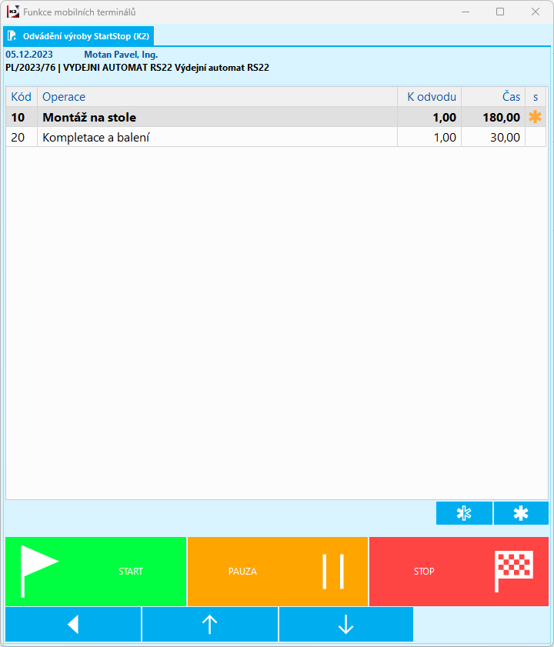Screen dimensions: 554x647
Task: Click the solid white asterisk button
Action: point(521,513)
